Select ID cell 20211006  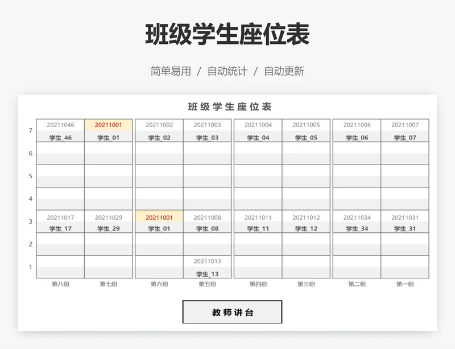(357, 125)
